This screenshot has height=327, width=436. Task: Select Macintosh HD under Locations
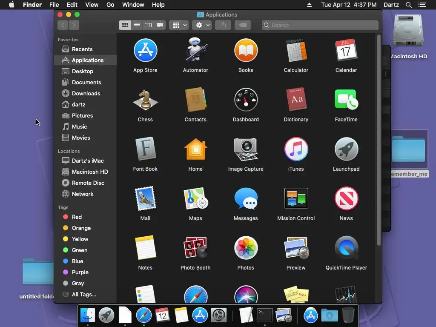[x=85, y=172]
